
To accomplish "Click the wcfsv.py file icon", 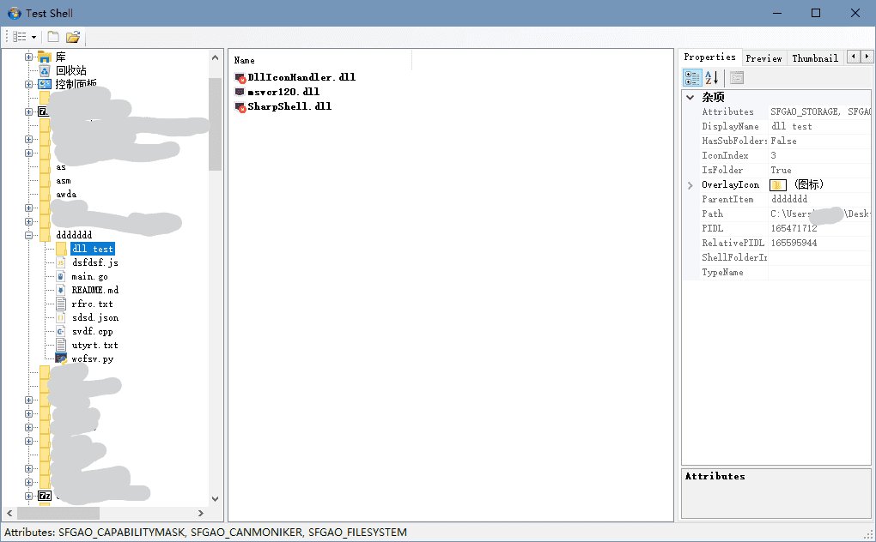I will (x=61, y=358).
